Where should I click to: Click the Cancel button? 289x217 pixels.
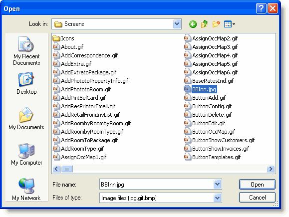pos(257,198)
